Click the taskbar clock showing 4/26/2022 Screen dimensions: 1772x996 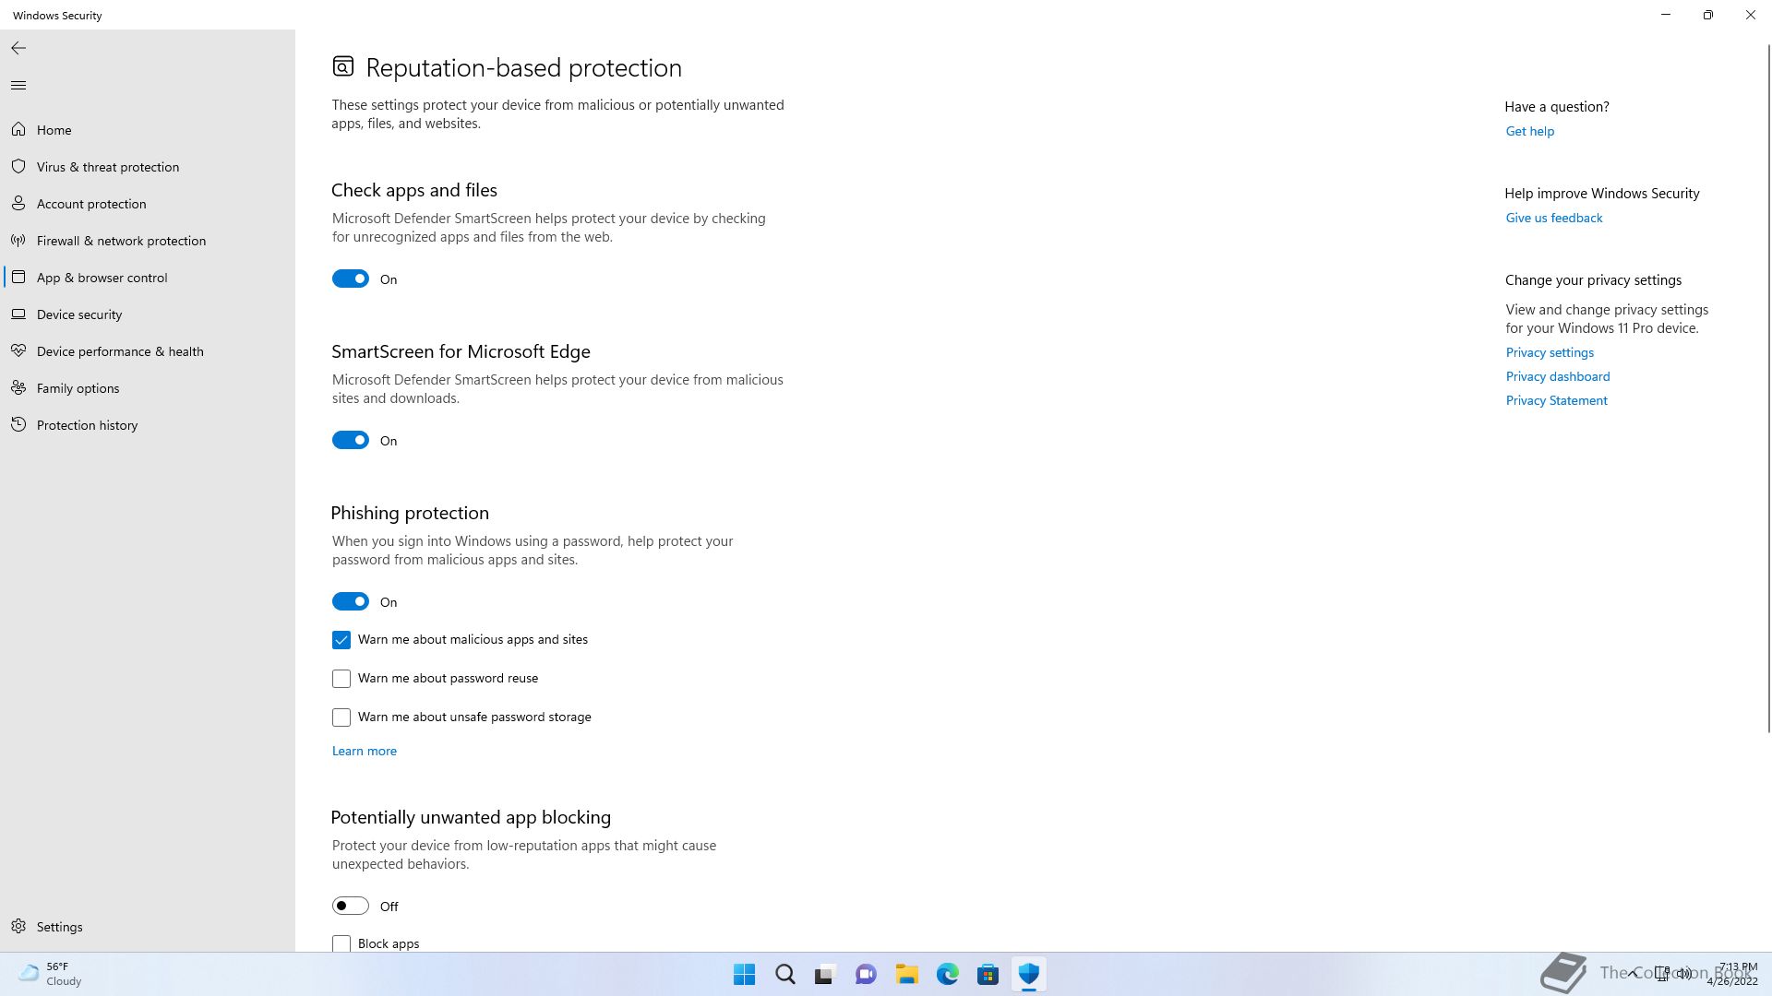click(x=1731, y=974)
